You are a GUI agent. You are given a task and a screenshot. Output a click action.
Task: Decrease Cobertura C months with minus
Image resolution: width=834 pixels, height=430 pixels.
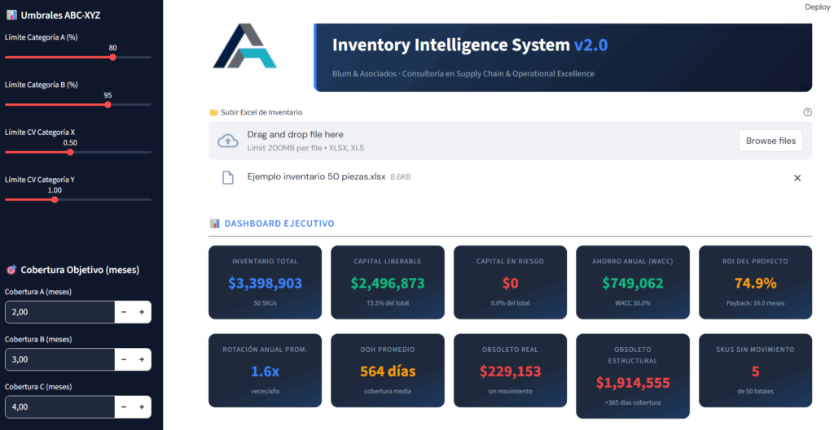coord(123,406)
